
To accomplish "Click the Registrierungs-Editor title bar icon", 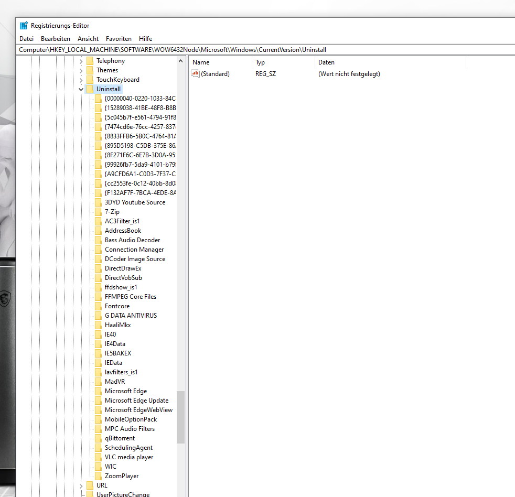I will pyautogui.click(x=24, y=26).
